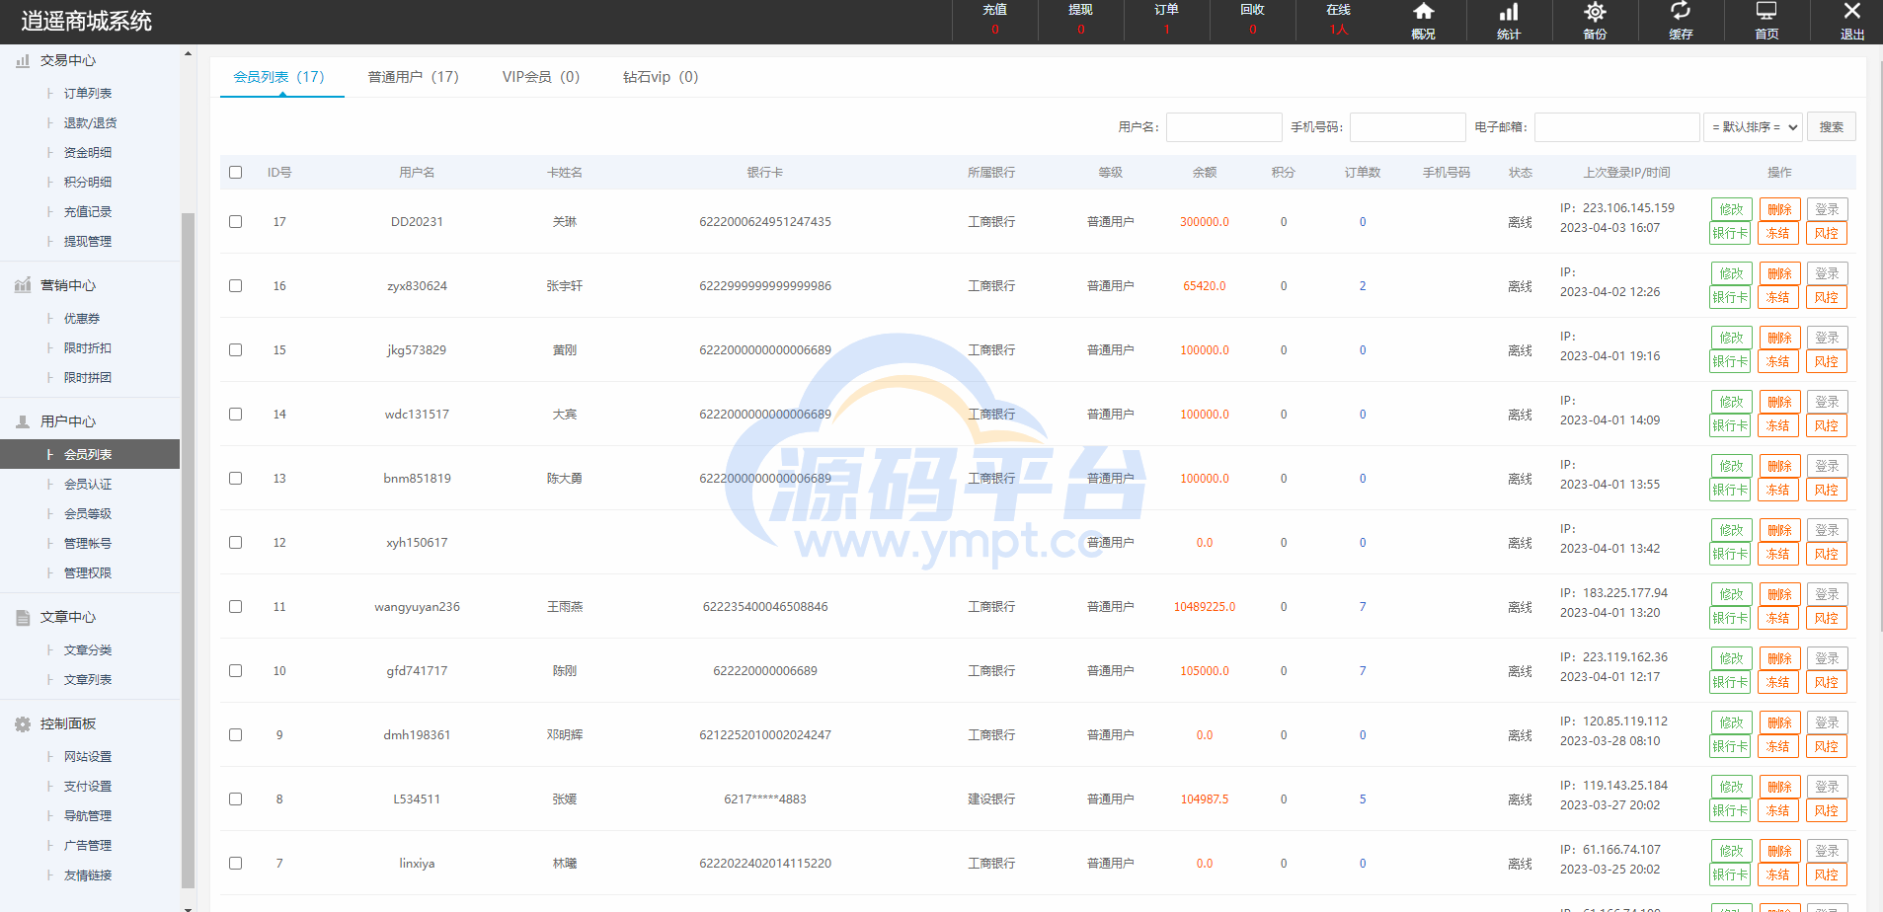Viewport: 1883px width, 912px height.
Task: Open 会员认证 in the sidebar
Action: (88, 484)
